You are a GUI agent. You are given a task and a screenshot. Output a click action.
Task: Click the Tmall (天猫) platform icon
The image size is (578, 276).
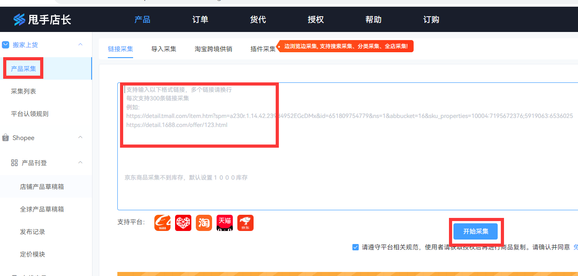pos(225,223)
